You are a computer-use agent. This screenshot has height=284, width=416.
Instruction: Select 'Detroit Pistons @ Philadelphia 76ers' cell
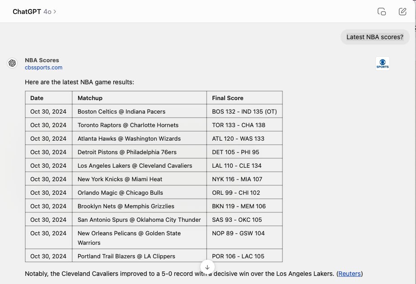139,152
